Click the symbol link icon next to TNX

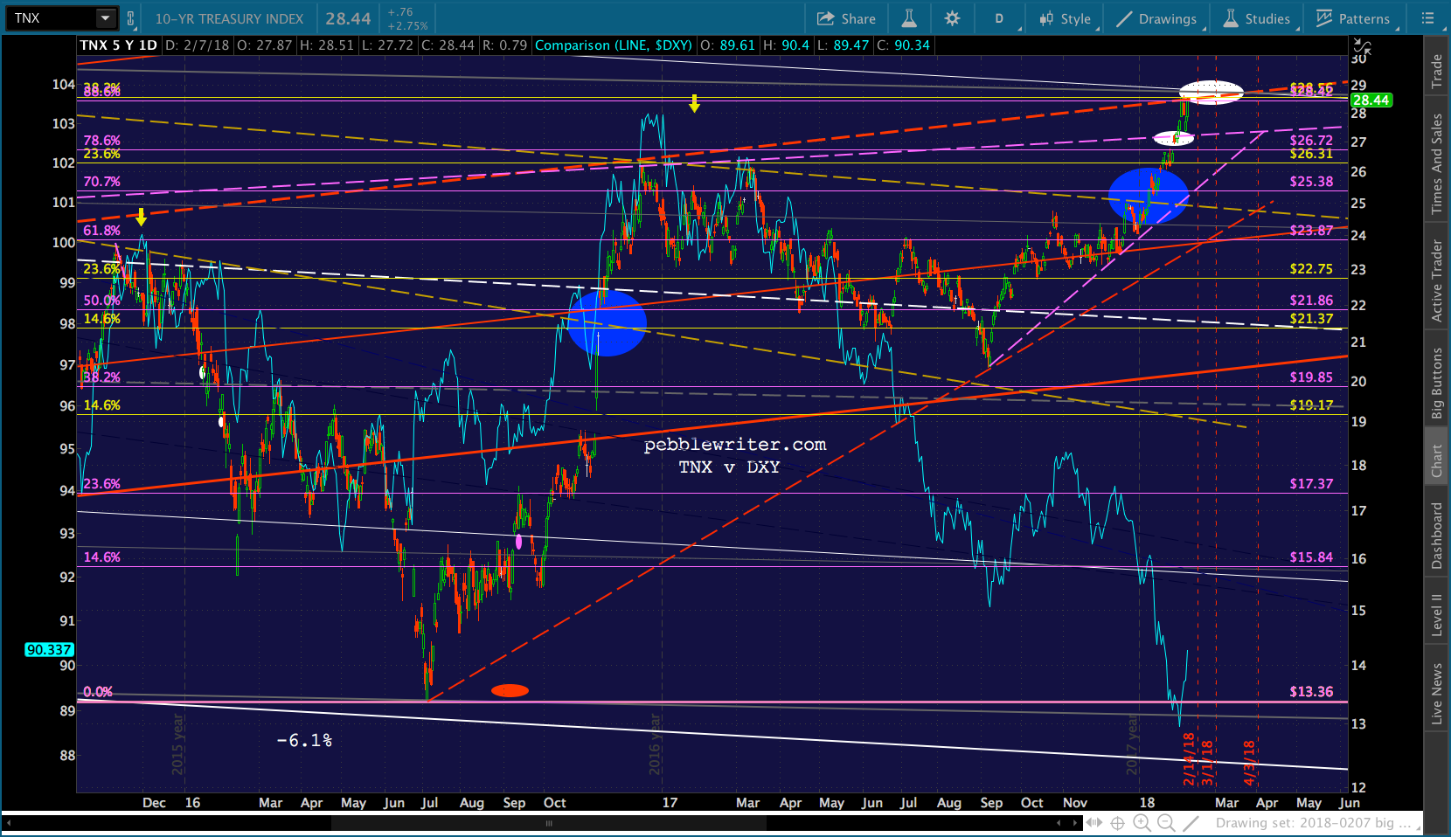[131, 18]
